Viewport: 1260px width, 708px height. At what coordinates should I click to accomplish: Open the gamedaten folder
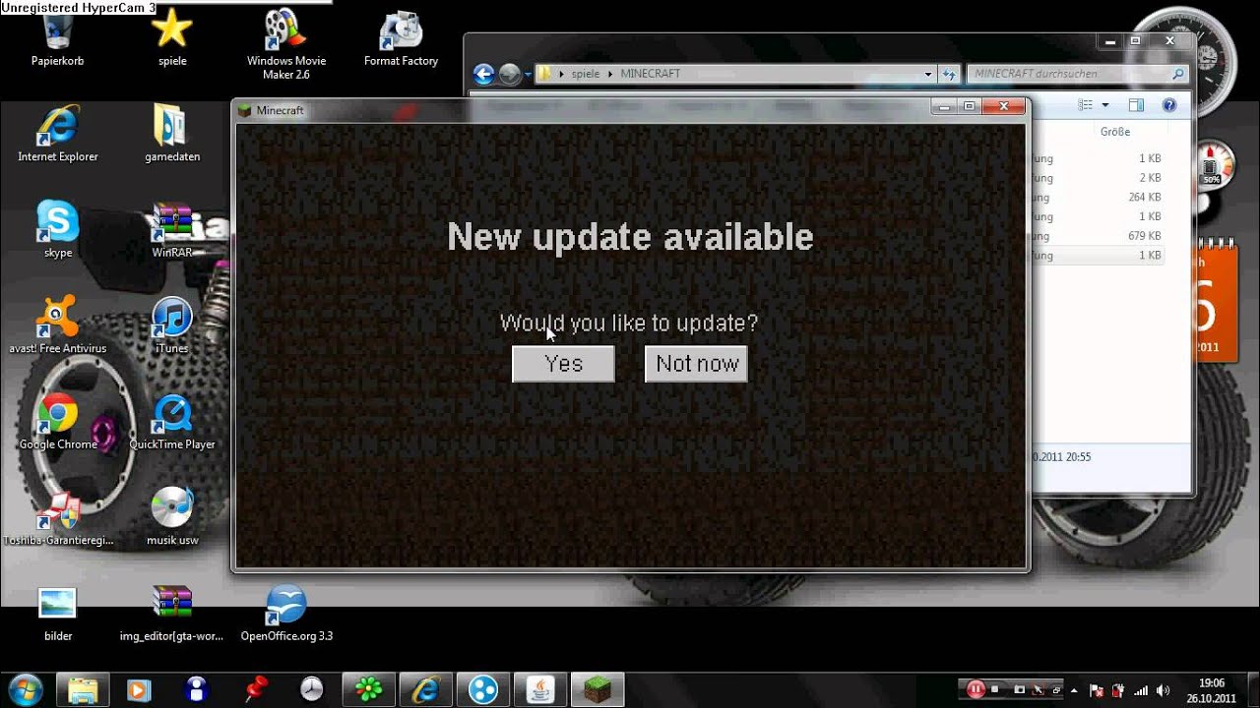coord(172,134)
